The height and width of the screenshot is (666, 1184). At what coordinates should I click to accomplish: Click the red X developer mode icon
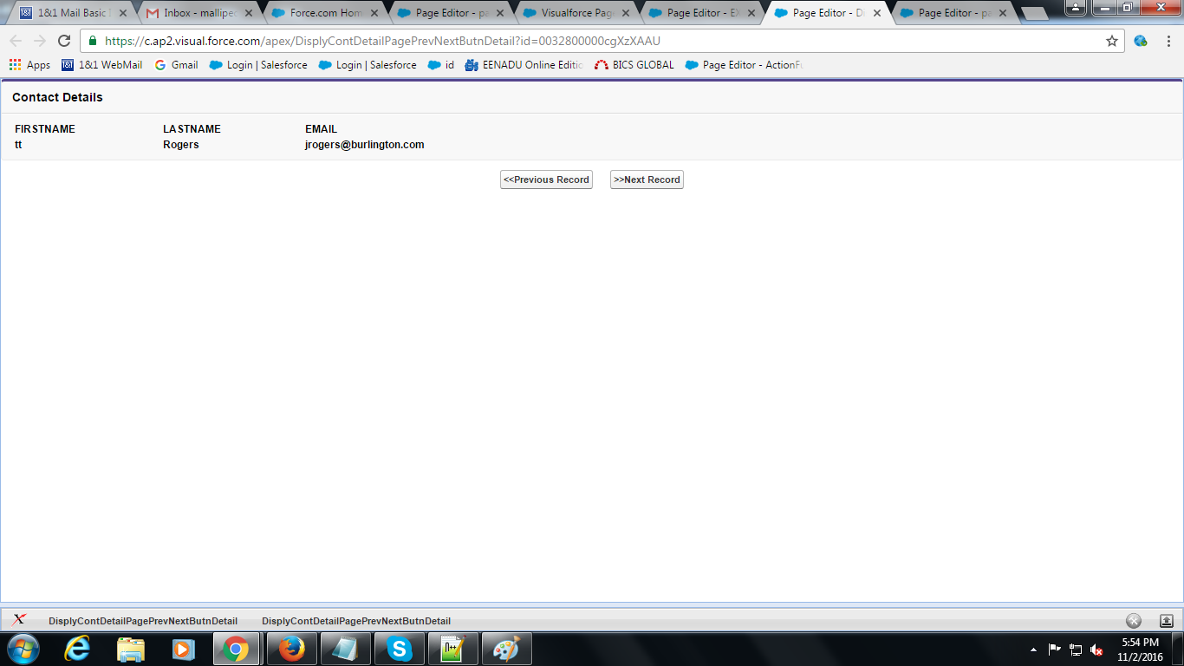coord(17,619)
